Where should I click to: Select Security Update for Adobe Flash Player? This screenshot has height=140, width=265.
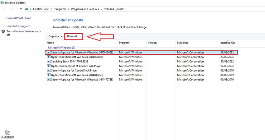pos(74,71)
